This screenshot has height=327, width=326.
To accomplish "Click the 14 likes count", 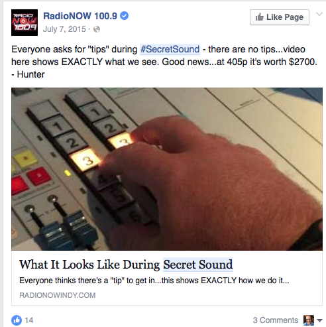I will click(29, 320).
